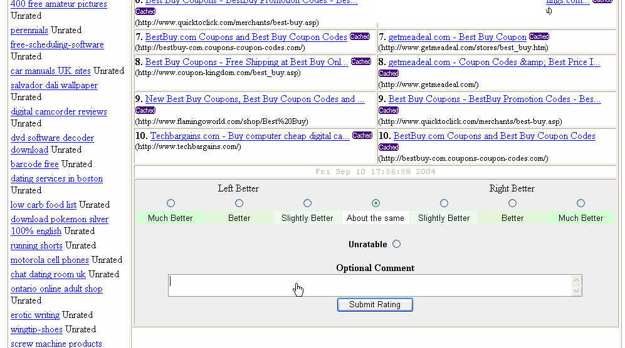Select the left 'Better' radio button
This screenshot has width=625, height=348.
coord(239,203)
